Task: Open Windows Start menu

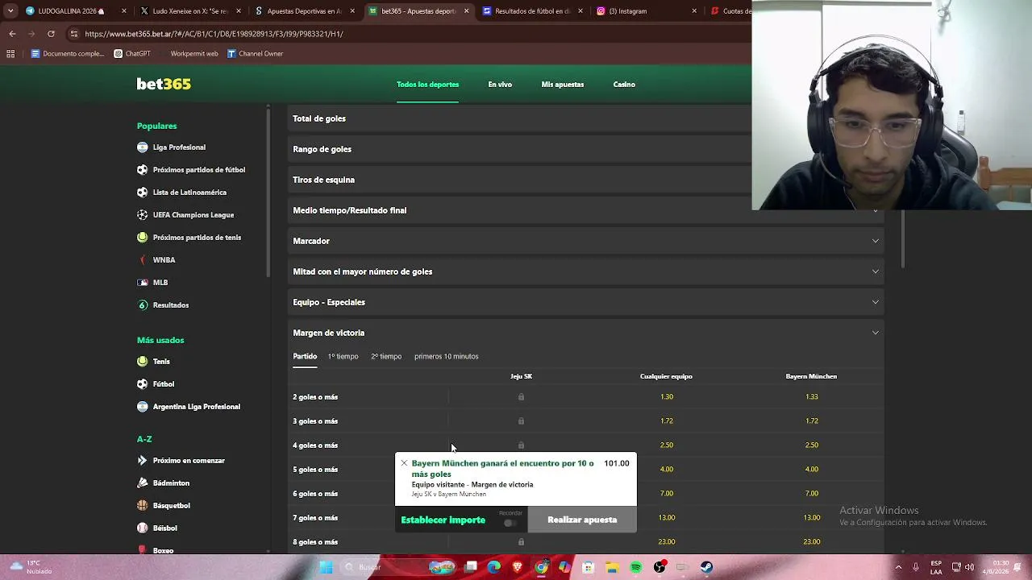Action: coord(326,567)
